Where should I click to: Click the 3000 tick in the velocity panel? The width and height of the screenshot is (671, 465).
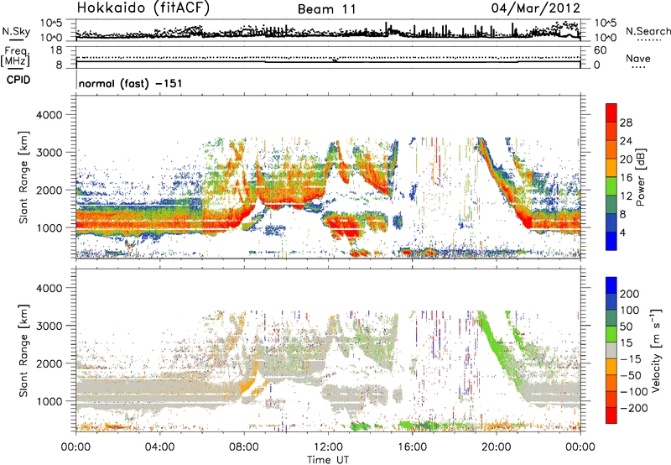[x=49, y=326]
